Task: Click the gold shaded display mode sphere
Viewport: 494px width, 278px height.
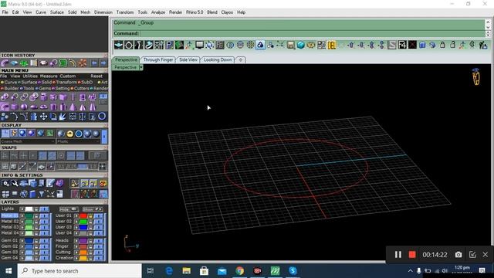Action: 69,134
